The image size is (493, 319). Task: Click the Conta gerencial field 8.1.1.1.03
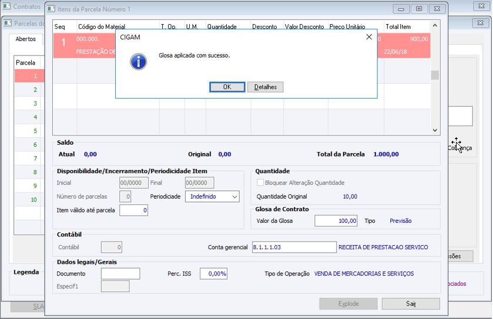click(x=294, y=247)
